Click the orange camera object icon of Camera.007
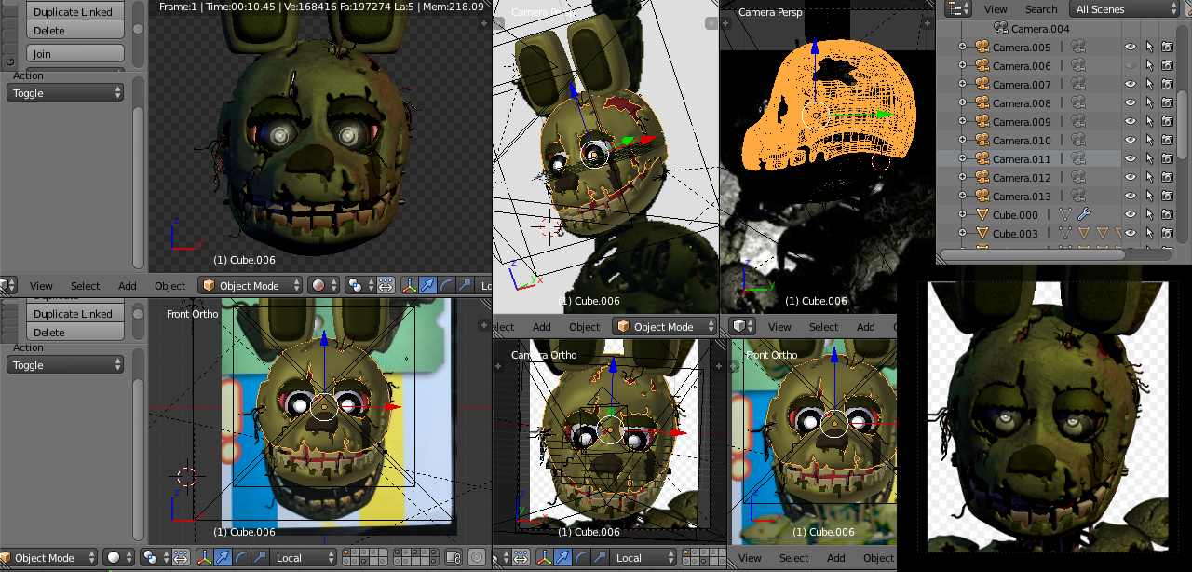This screenshot has height=572, width=1192. tap(982, 84)
